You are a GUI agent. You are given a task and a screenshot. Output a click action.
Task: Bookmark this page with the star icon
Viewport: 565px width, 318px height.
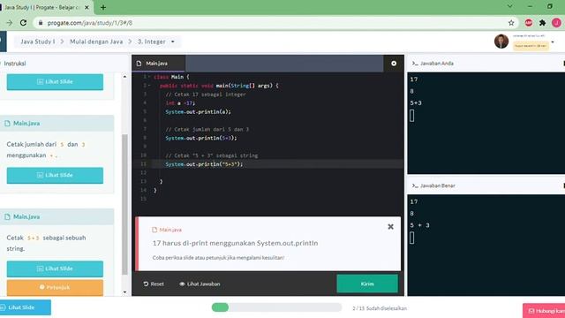[511, 23]
